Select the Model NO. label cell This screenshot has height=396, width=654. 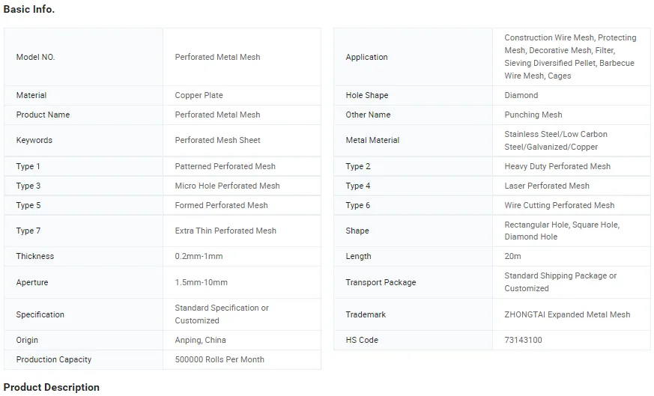coord(35,57)
